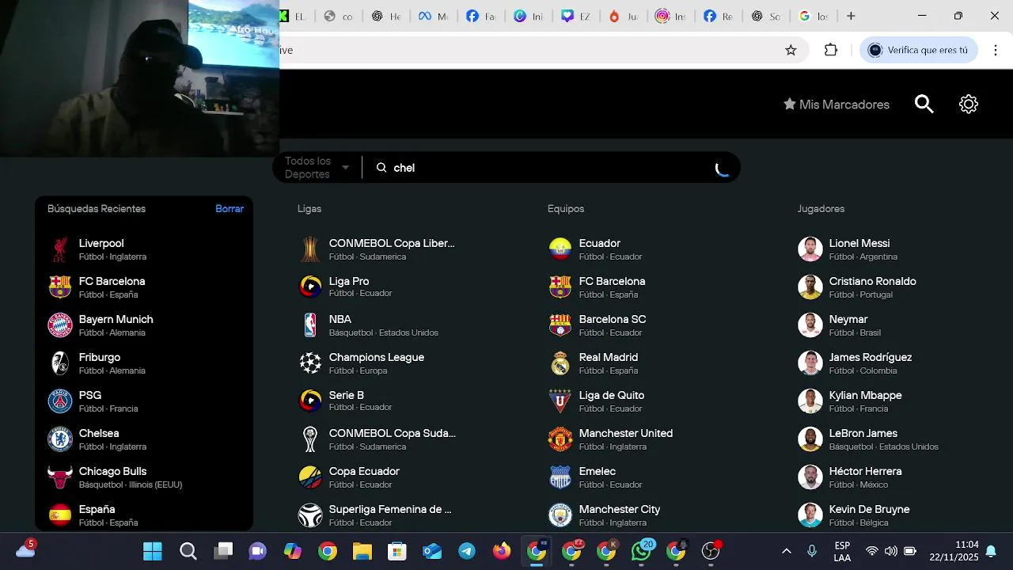Open File Explorer from the taskbar
Screen dimensions: 1013x570
click(362, 551)
